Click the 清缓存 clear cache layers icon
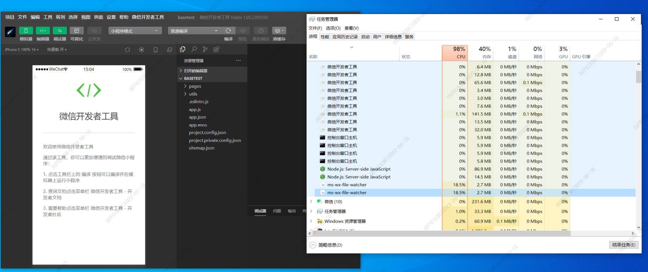The width and height of the screenshot is (648, 272). [x=279, y=31]
